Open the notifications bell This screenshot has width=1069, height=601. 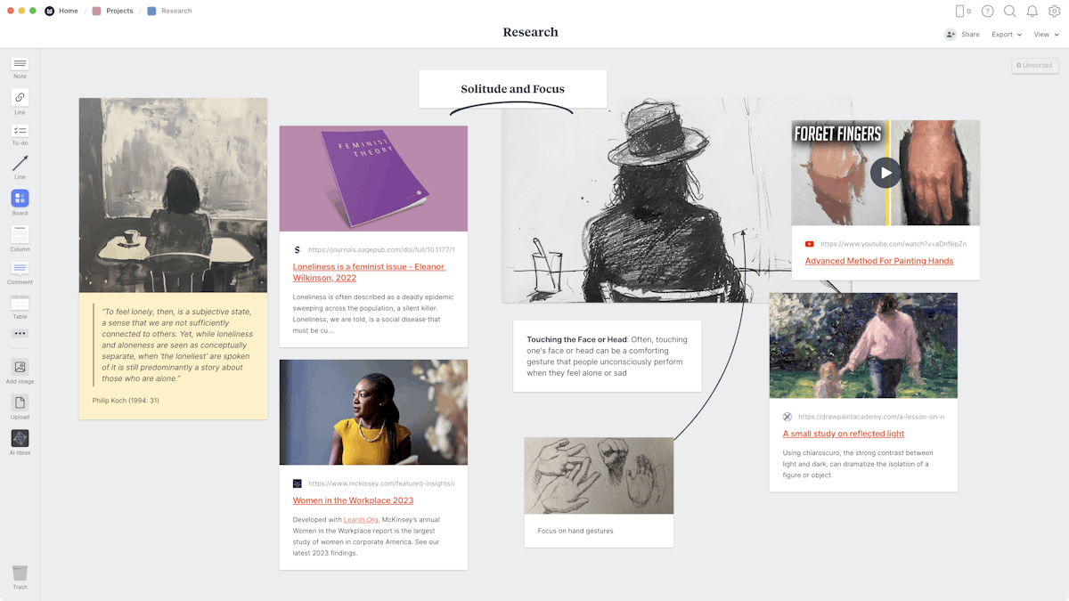1032,12
